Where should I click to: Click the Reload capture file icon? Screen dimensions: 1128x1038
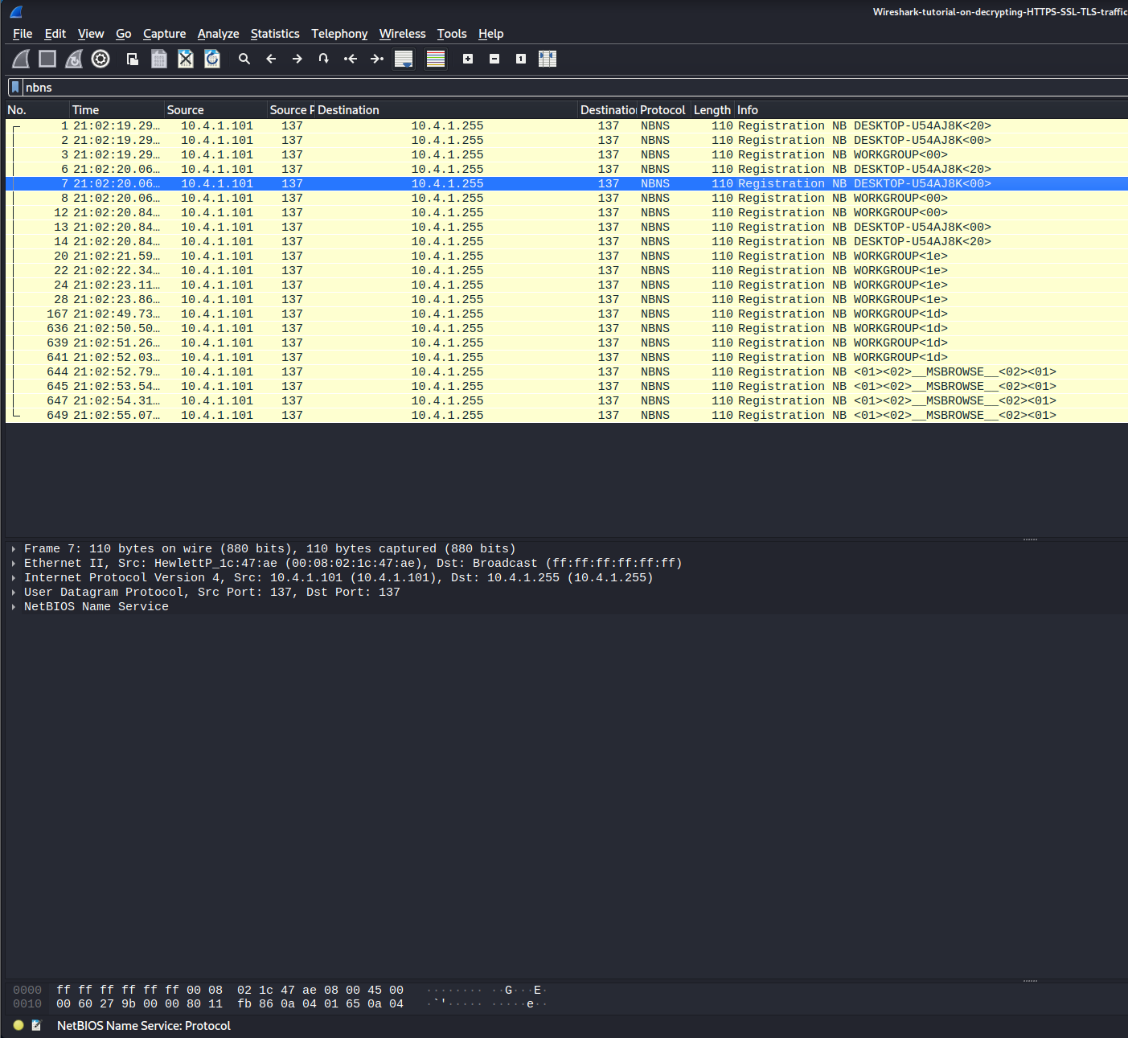212,59
